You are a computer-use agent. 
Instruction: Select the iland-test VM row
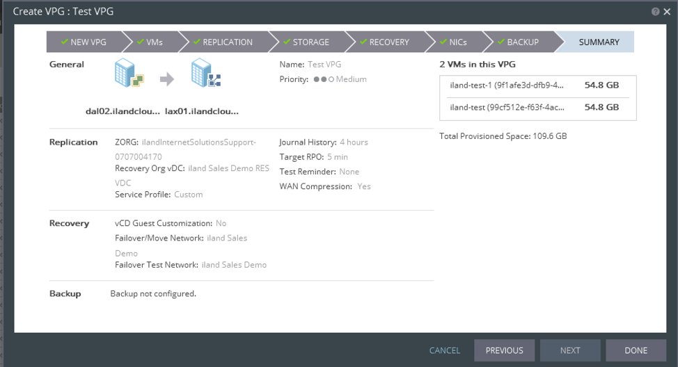(537, 108)
